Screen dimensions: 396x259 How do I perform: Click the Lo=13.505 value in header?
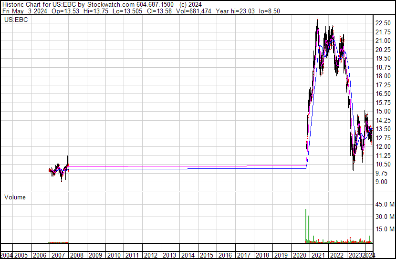tap(127, 11)
